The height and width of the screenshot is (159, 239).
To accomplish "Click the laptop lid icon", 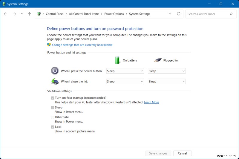I will (55, 81).
